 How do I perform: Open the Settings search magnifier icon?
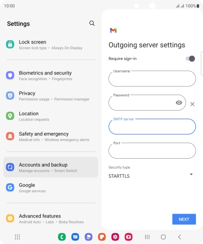[x=92, y=23]
